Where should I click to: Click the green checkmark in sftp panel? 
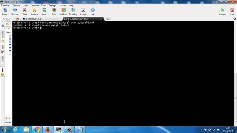coord(9,28)
